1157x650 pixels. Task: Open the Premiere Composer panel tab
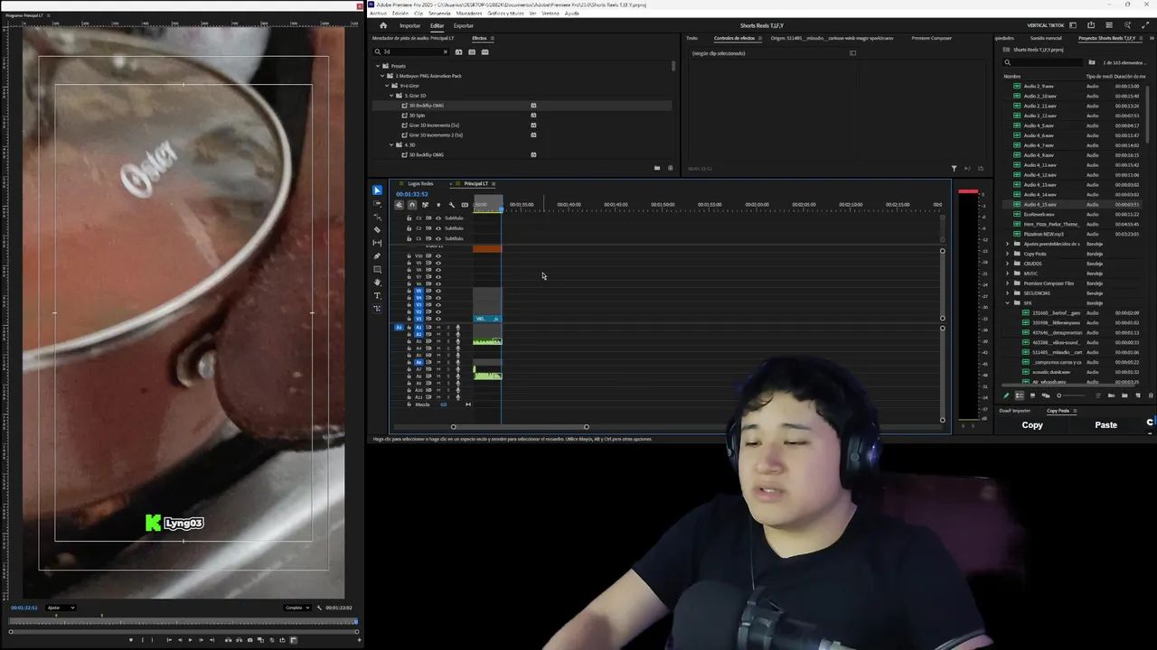click(931, 38)
